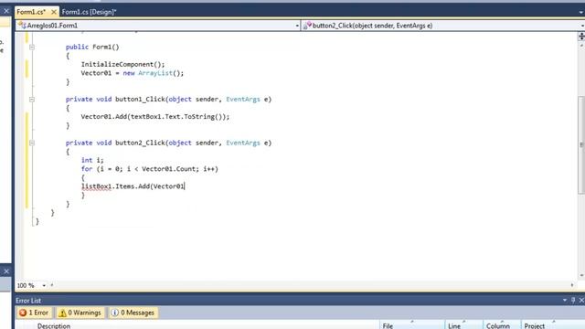Click the ArrayList type name in code

(x=155, y=73)
